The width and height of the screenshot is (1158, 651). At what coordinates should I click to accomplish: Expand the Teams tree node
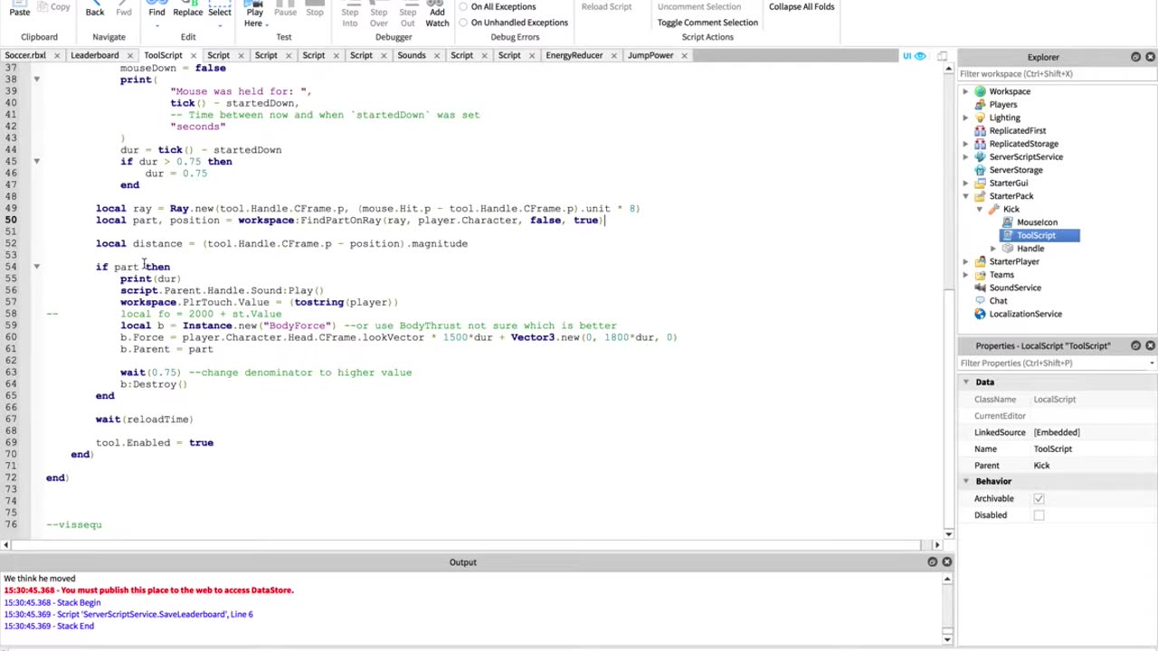(x=965, y=275)
